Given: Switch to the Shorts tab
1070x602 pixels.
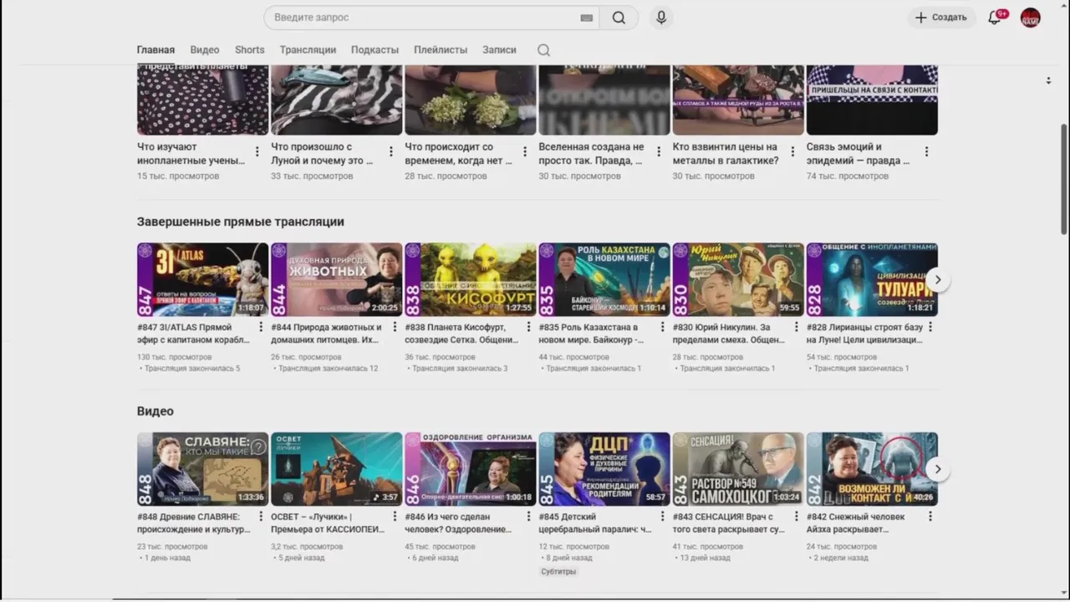Looking at the screenshot, I should tap(249, 50).
